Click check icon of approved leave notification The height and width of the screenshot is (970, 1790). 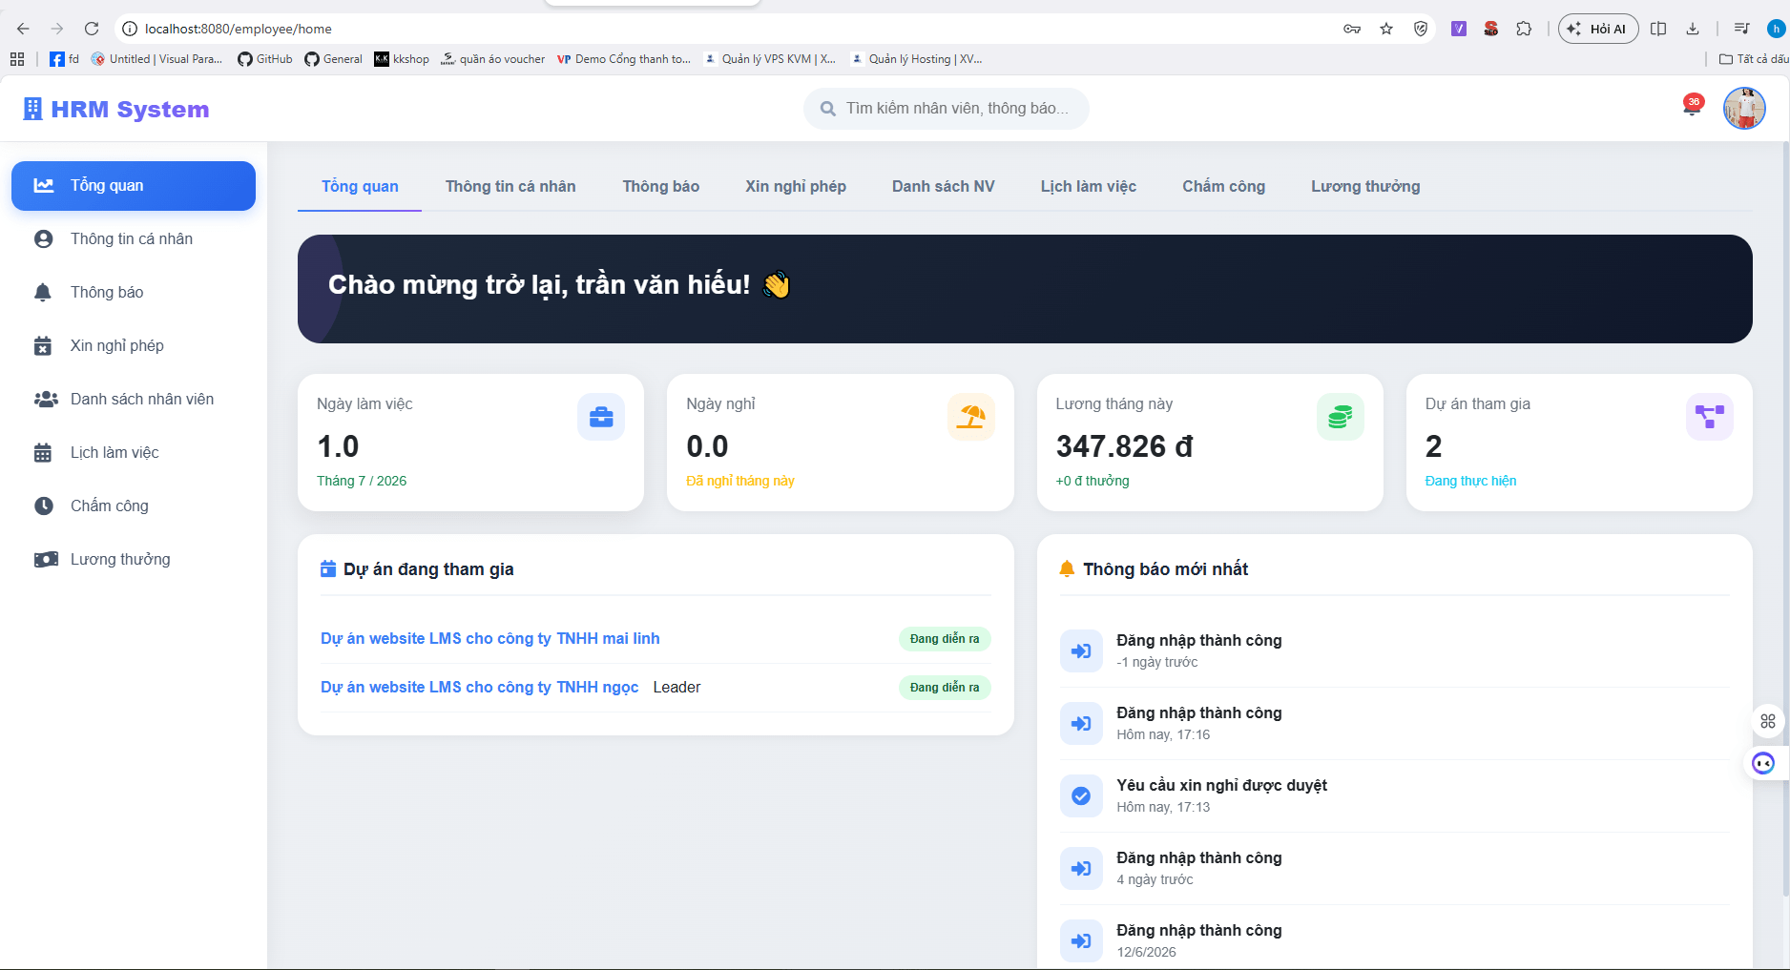click(x=1081, y=795)
